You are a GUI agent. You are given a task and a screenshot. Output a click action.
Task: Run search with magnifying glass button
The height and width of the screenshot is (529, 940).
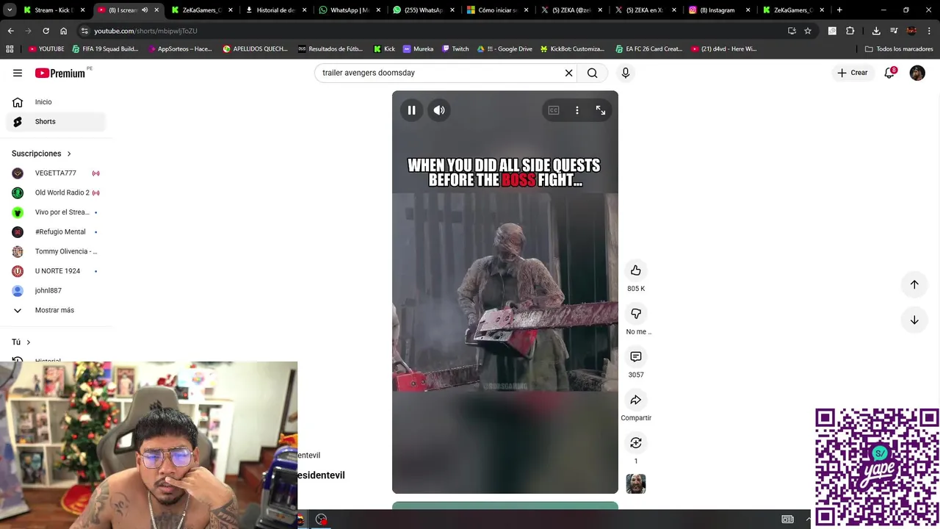pyautogui.click(x=593, y=73)
